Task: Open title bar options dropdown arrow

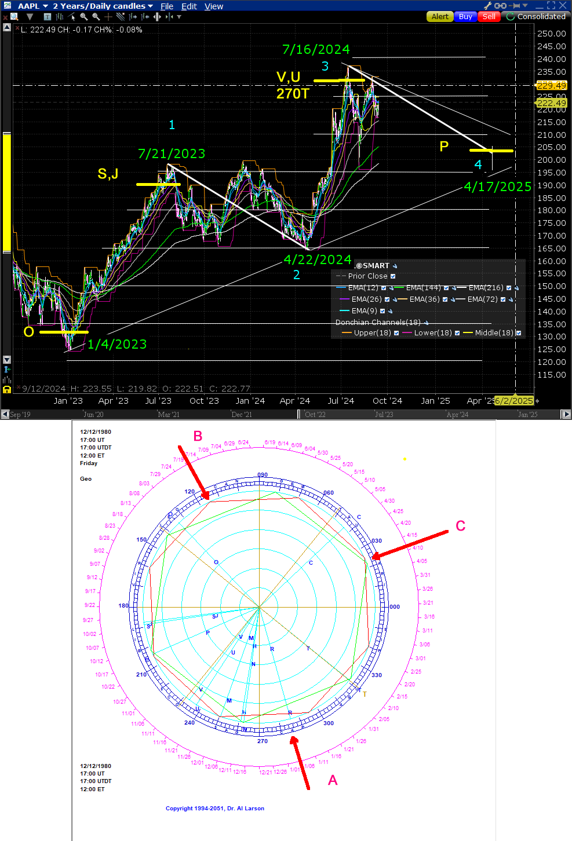Action: coord(525,6)
